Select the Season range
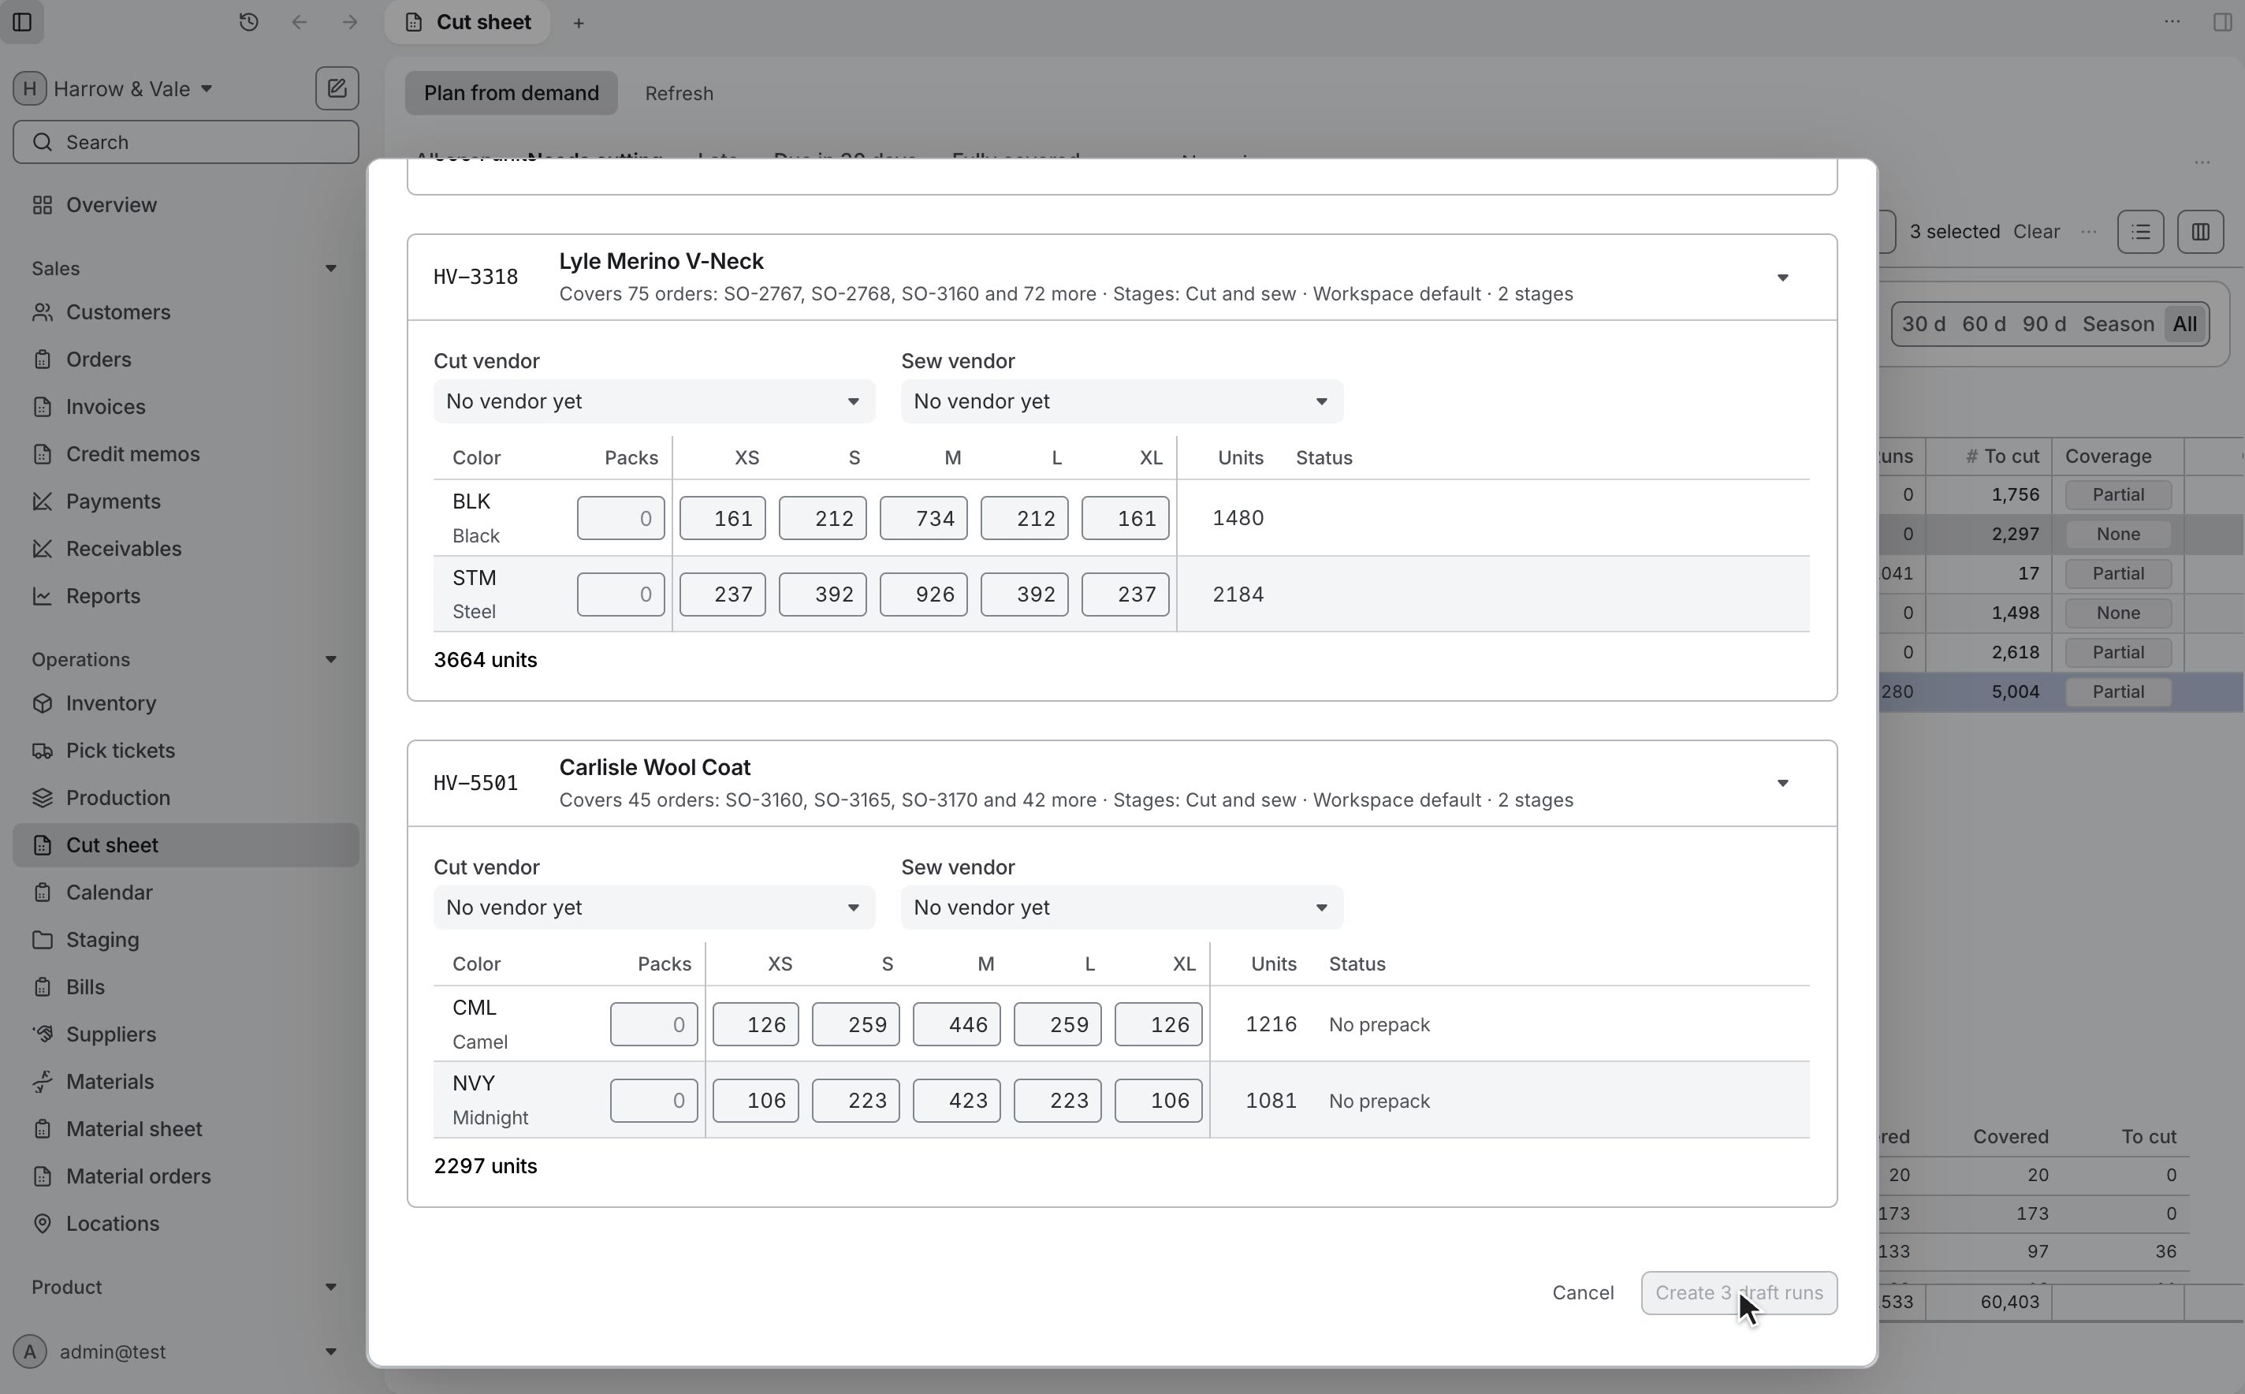The height and width of the screenshot is (1394, 2245). (x=2118, y=325)
